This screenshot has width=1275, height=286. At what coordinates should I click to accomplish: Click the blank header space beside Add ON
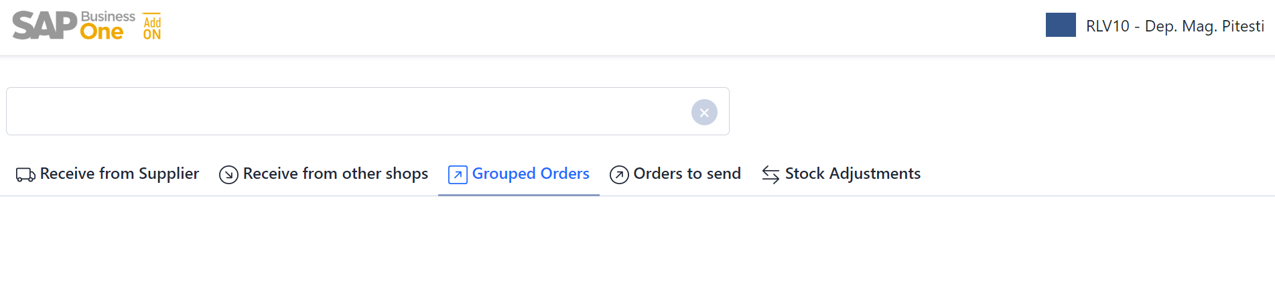click(603, 27)
